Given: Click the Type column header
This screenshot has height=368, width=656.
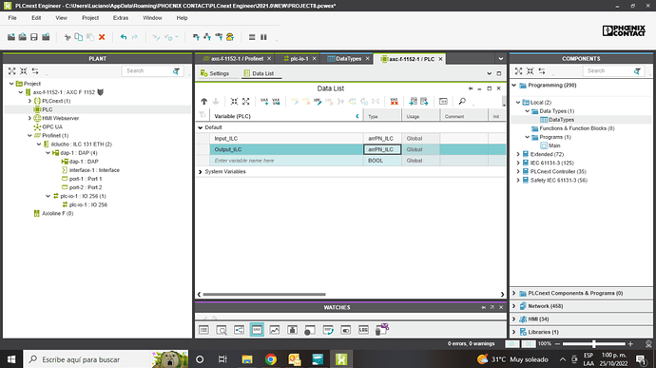Looking at the screenshot, I should [382, 116].
